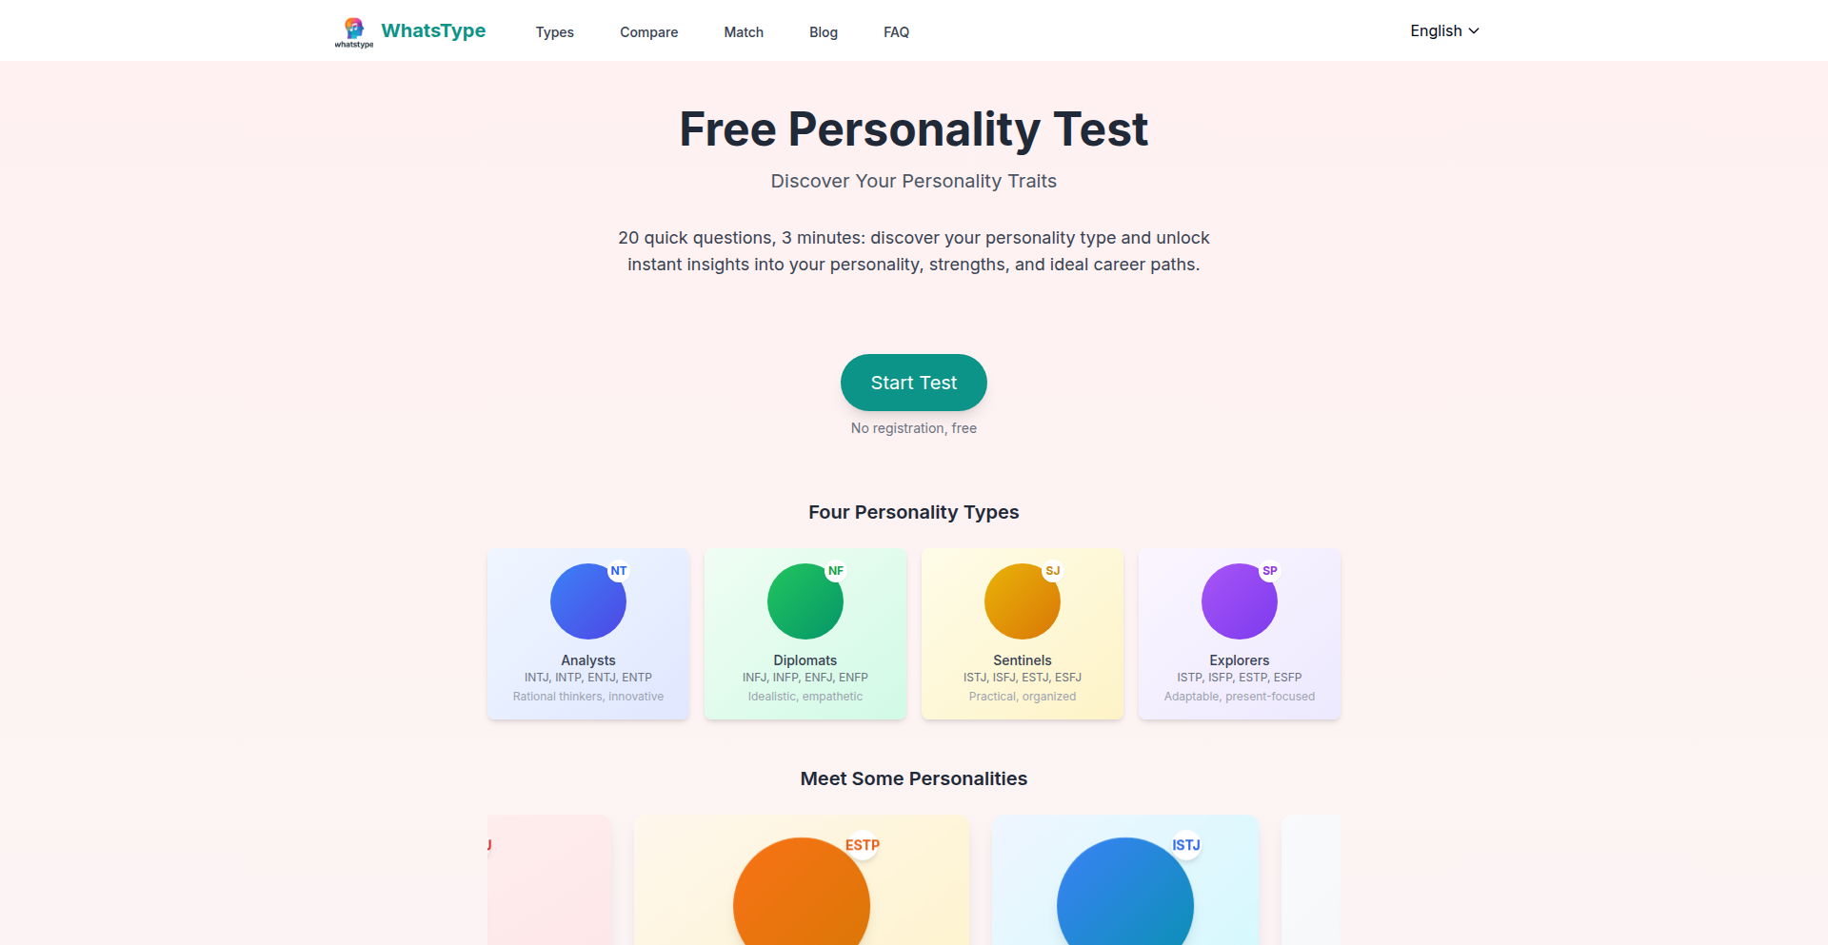Screen dimensions: 1828x945
Task: Click the Start Test button
Action: (x=913, y=383)
